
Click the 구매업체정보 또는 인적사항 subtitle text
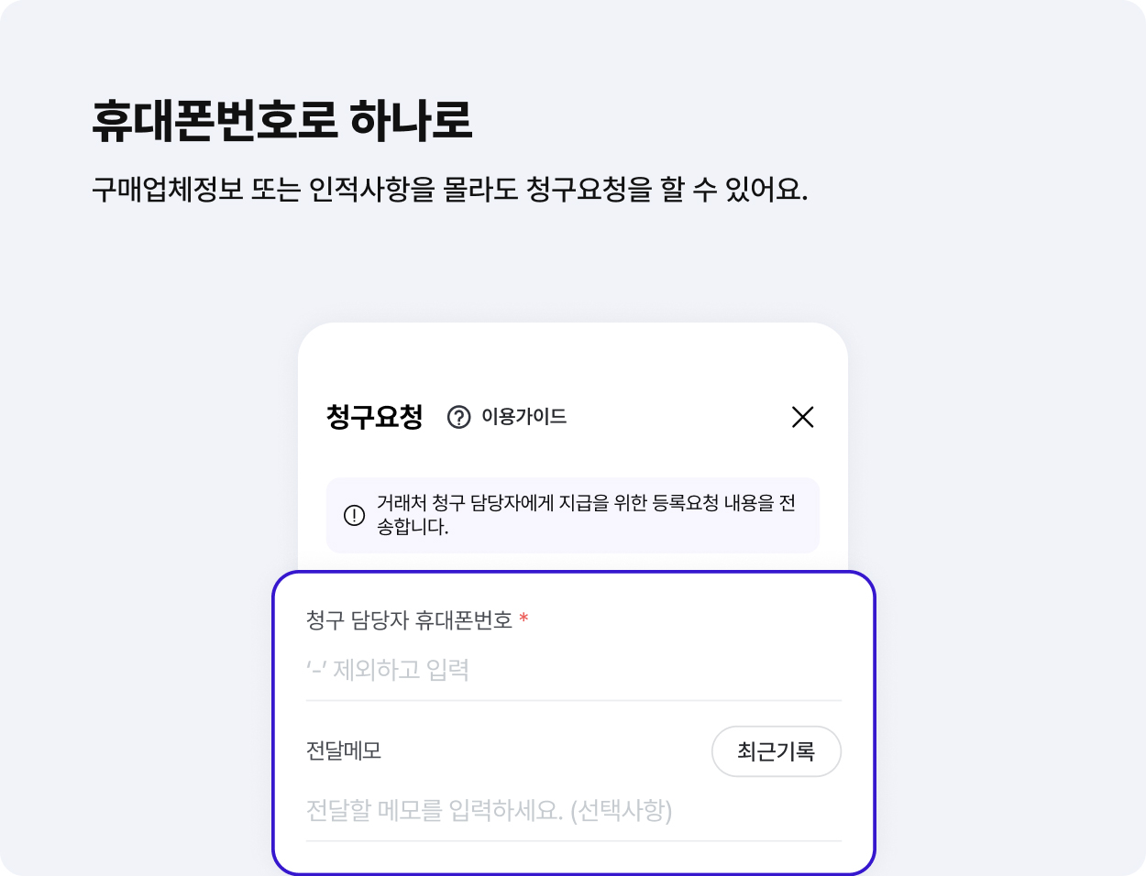(262, 190)
